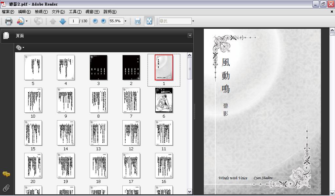Select page 17 thumbnail
Viewport: 335px width, 196px height.
pyautogui.click(x=131, y=166)
